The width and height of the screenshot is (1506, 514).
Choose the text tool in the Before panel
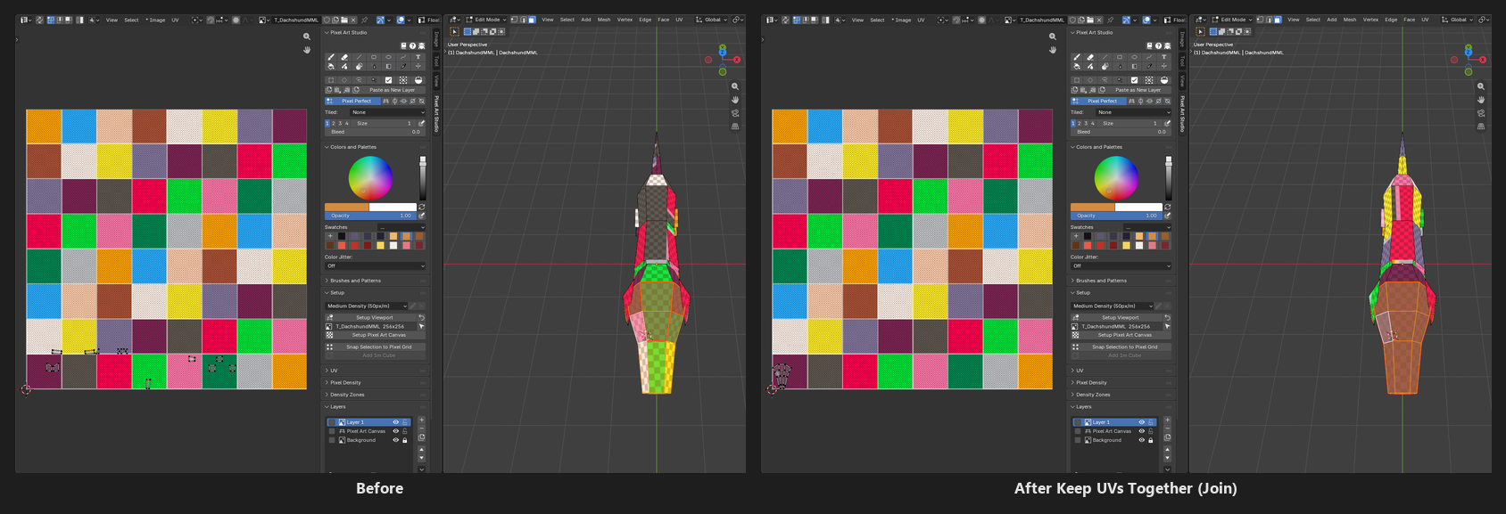click(x=418, y=57)
